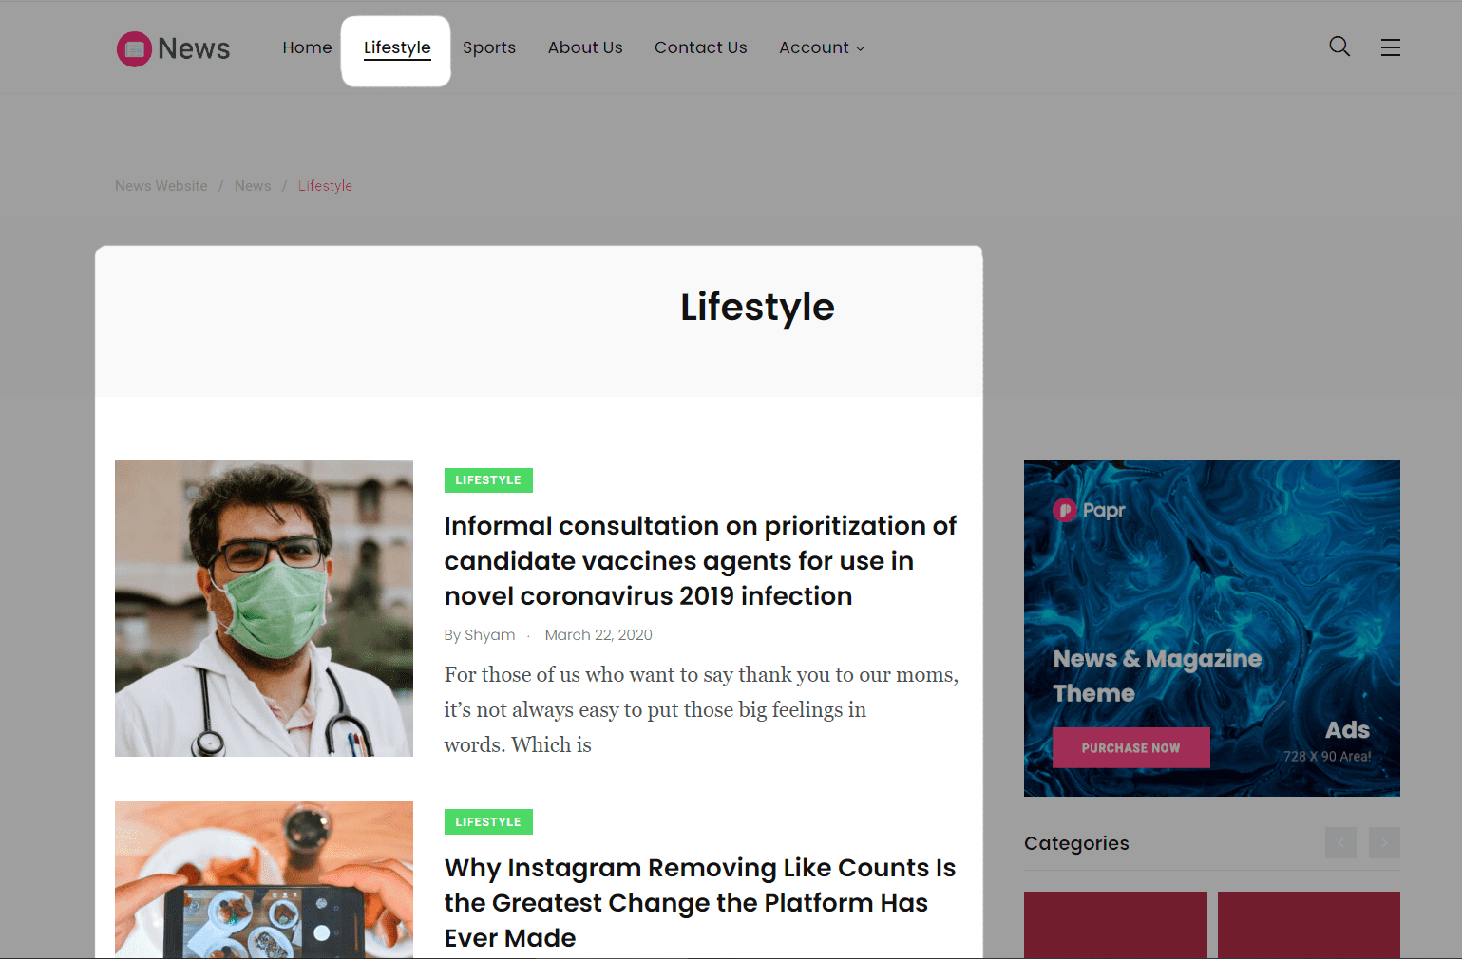Open the coronavirus vaccines article headline
The height and width of the screenshot is (959, 1462).
pyautogui.click(x=700, y=561)
